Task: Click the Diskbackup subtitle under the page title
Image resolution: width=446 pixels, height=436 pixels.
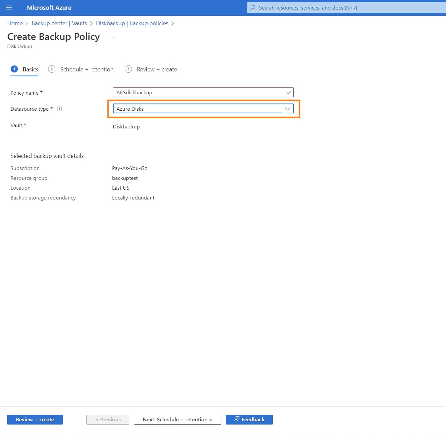Action: coord(20,47)
